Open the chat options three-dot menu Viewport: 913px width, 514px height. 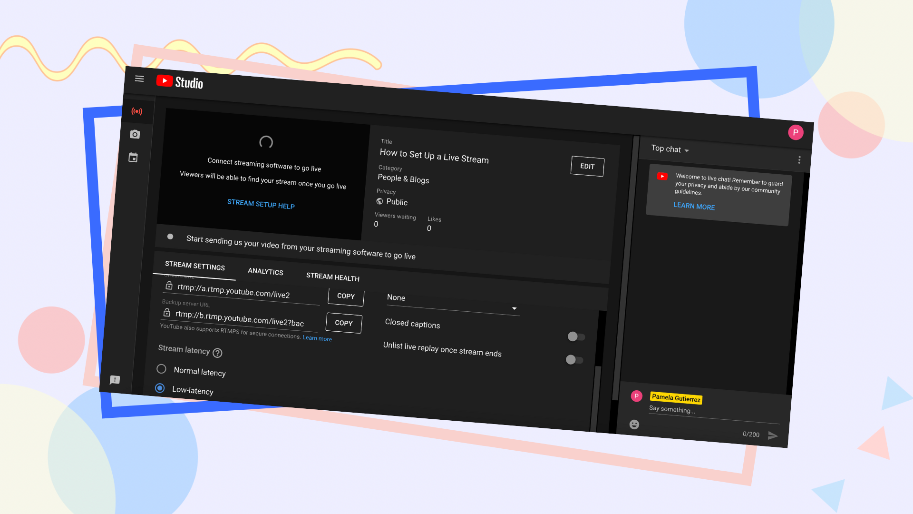(x=799, y=160)
